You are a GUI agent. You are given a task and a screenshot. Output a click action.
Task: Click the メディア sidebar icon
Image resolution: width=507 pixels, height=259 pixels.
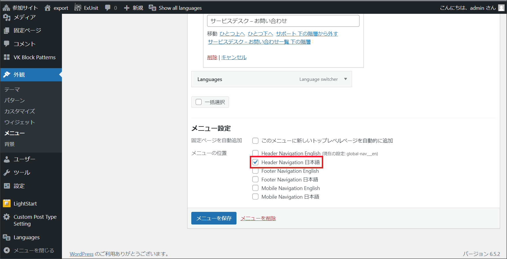(7, 17)
